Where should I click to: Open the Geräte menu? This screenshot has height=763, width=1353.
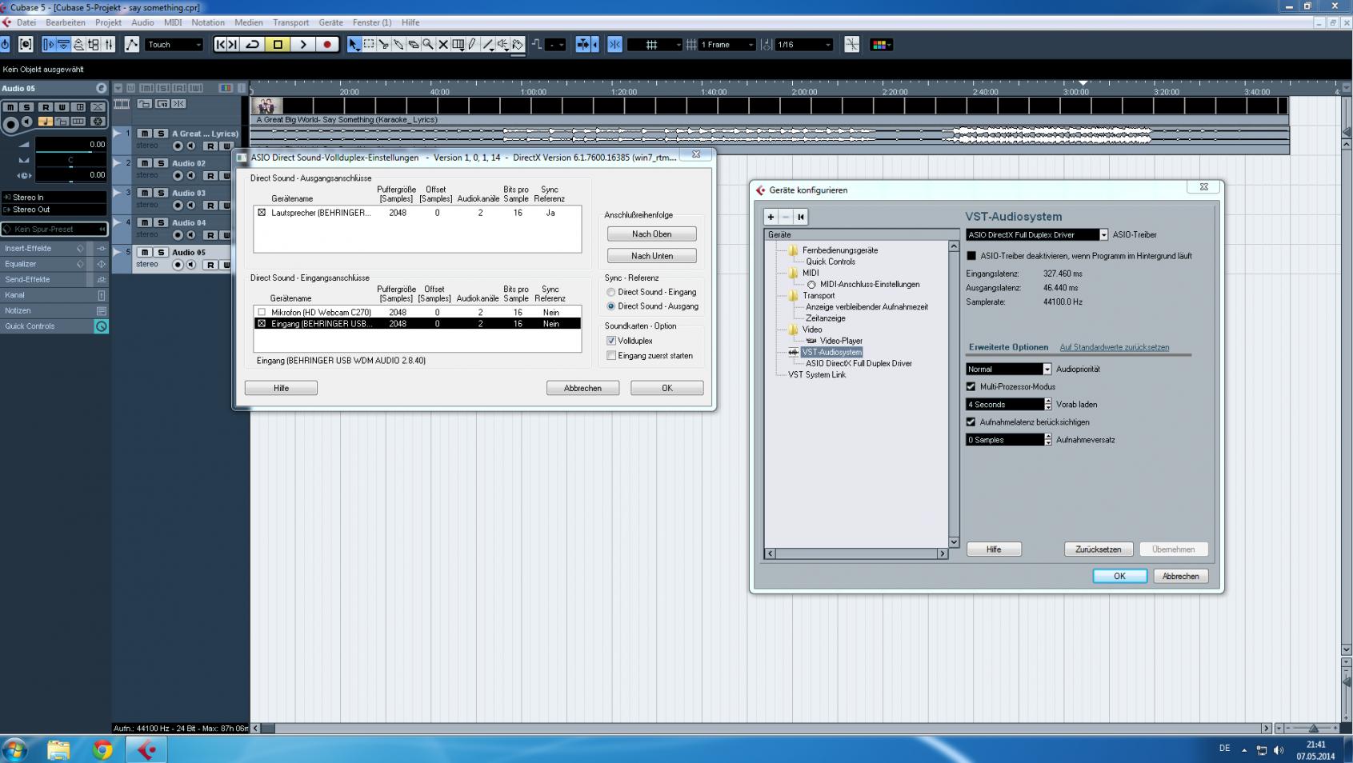(330, 22)
